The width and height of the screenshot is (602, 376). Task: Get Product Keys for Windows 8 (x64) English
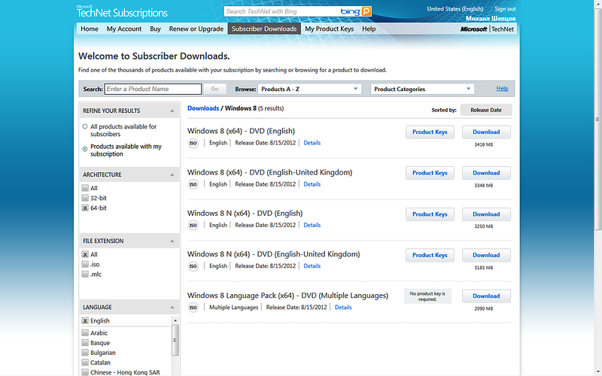(x=430, y=132)
